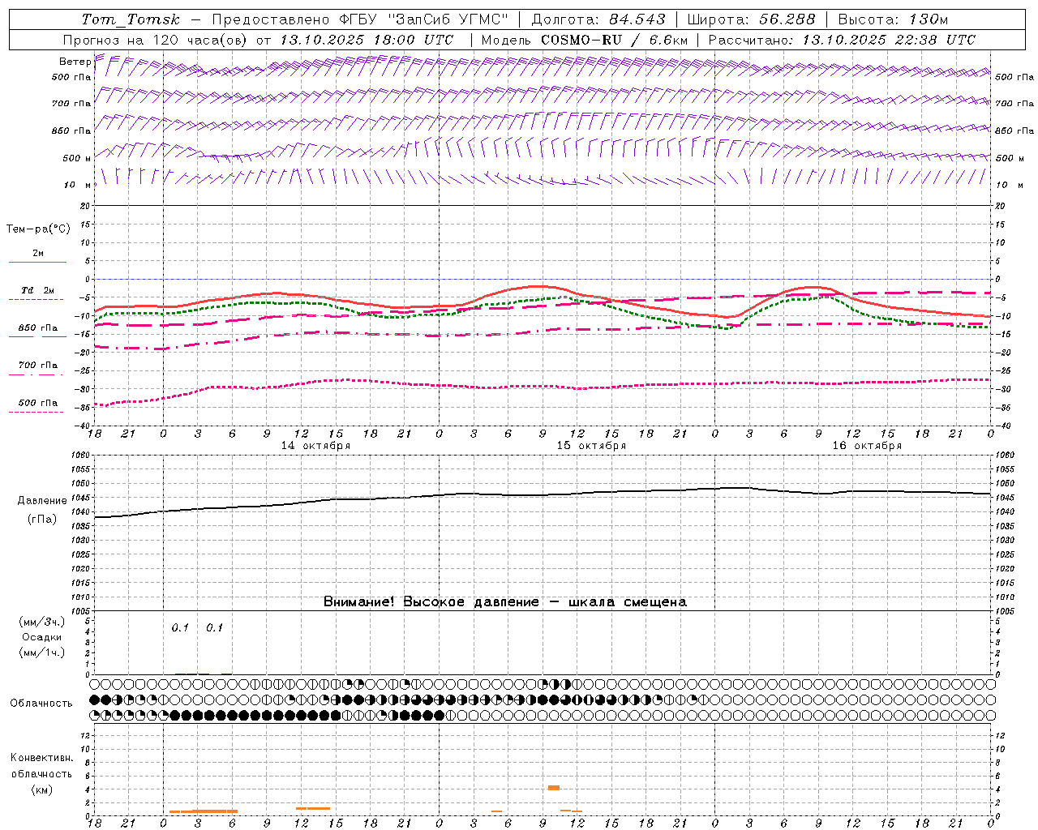Click the Долгота: 84.543 longitude value

tap(598, 19)
